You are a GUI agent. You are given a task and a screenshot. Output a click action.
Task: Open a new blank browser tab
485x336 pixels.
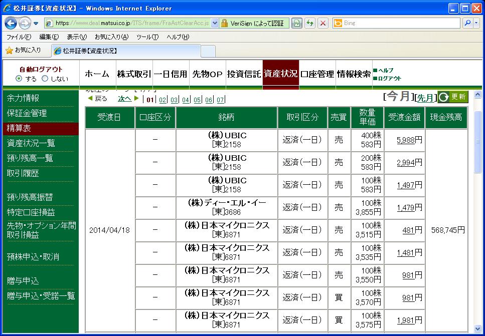[208, 51]
